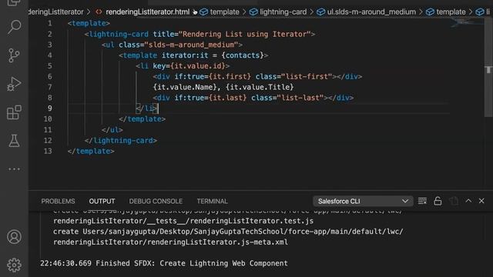Click the {it.value.Name} expression
493x277 pixels.
point(185,87)
